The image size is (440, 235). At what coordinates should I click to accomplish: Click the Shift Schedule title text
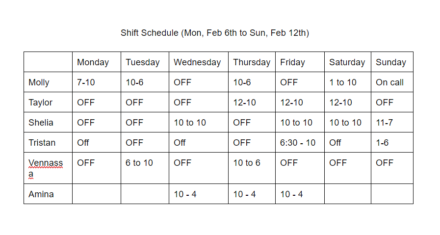pyautogui.click(x=214, y=33)
